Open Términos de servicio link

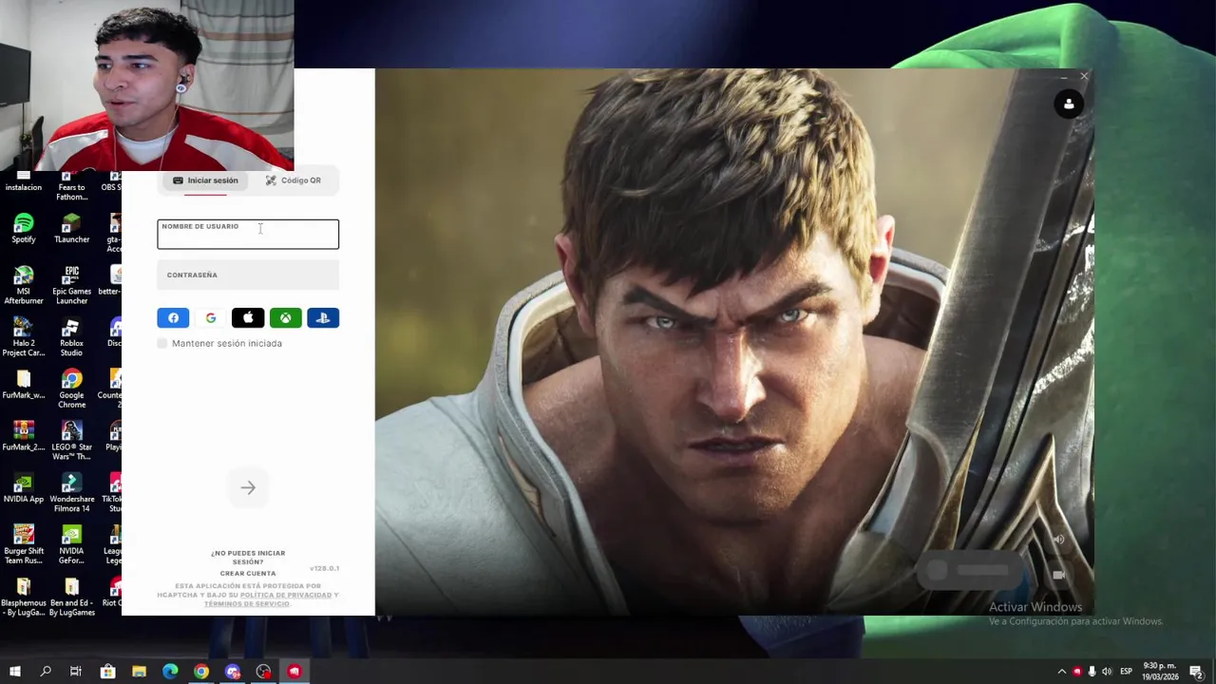(x=246, y=604)
